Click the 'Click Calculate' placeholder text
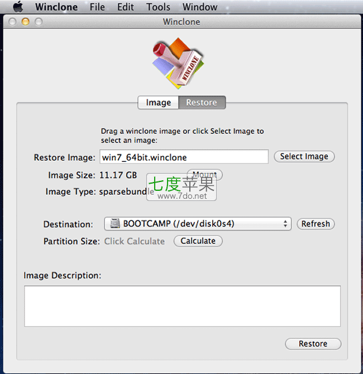Viewport: 363px width, 374px height. 135,241
